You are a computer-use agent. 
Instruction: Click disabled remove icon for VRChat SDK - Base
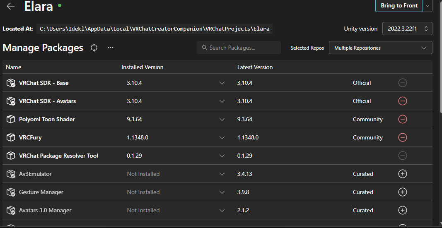click(403, 83)
